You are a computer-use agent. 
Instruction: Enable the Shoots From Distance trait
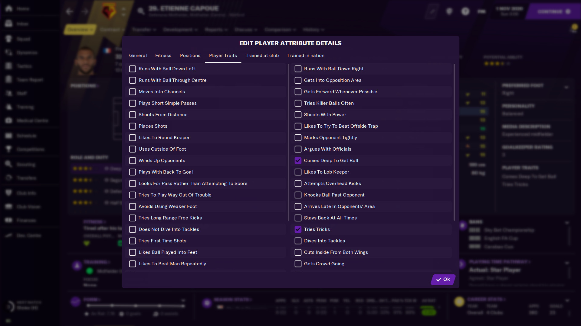coord(133,115)
